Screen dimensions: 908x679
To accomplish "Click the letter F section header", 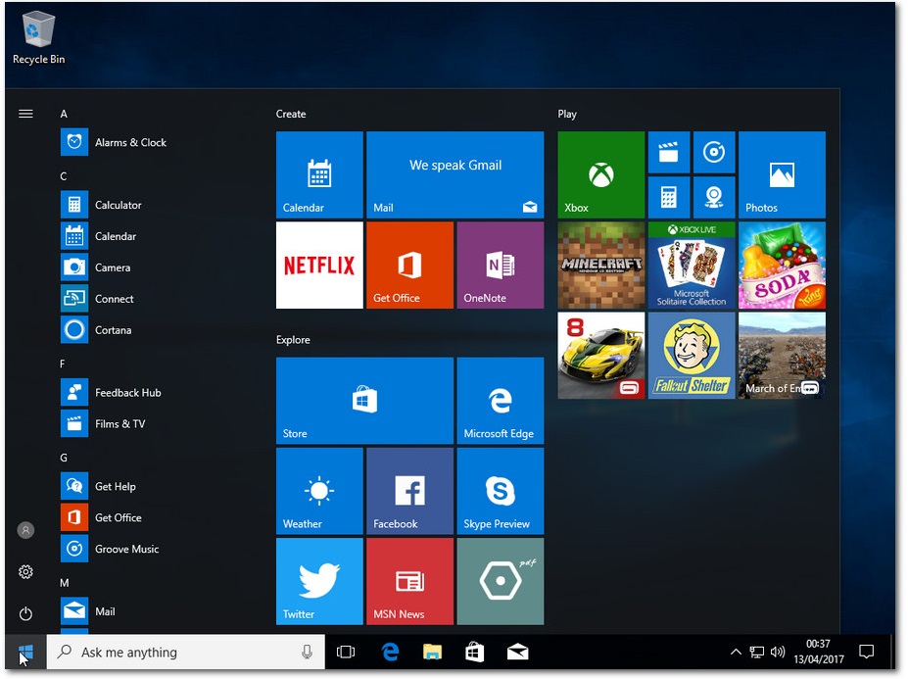I will click(x=63, y=364).
